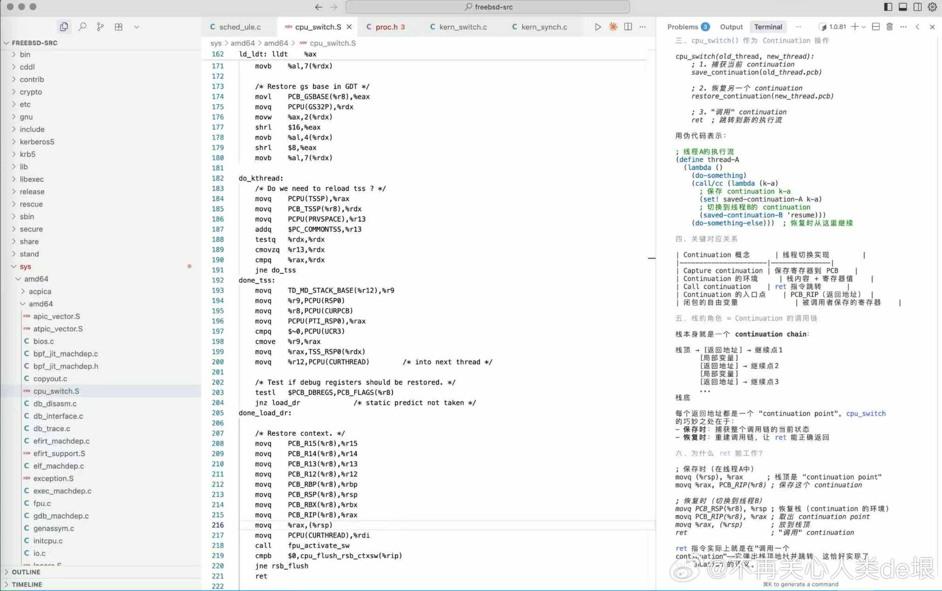Click amd64 in the breadcrumb path
Image resolution: width=942 pixels, height=591 pixels.
click(x=243, y=43)
